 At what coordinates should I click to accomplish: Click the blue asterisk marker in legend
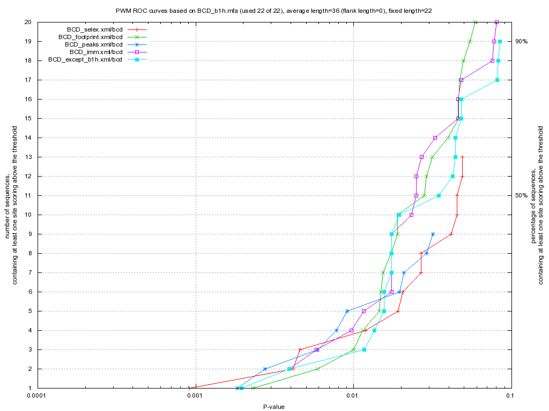pos(137,44)
